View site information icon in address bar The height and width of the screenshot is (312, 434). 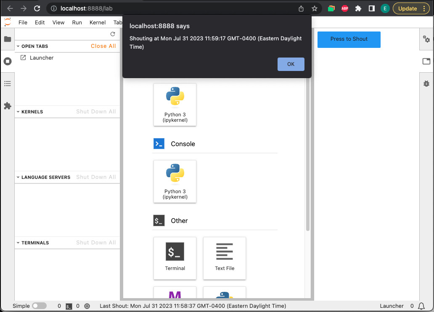[54, 8]
